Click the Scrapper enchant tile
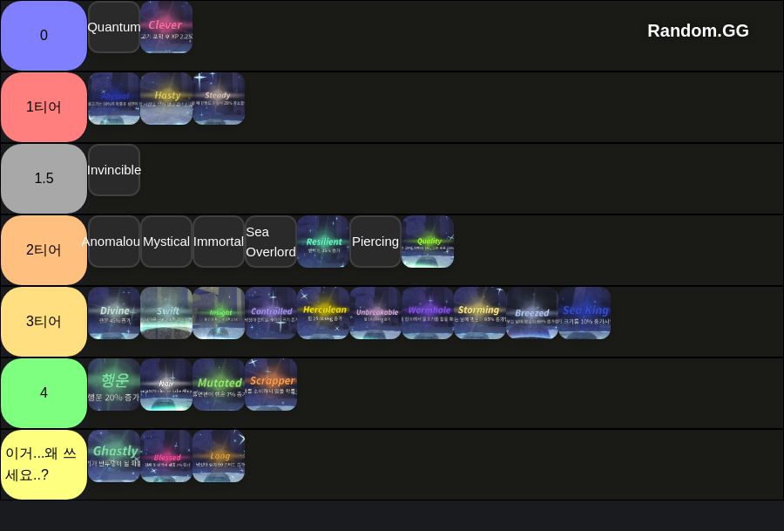 [271, 385]
